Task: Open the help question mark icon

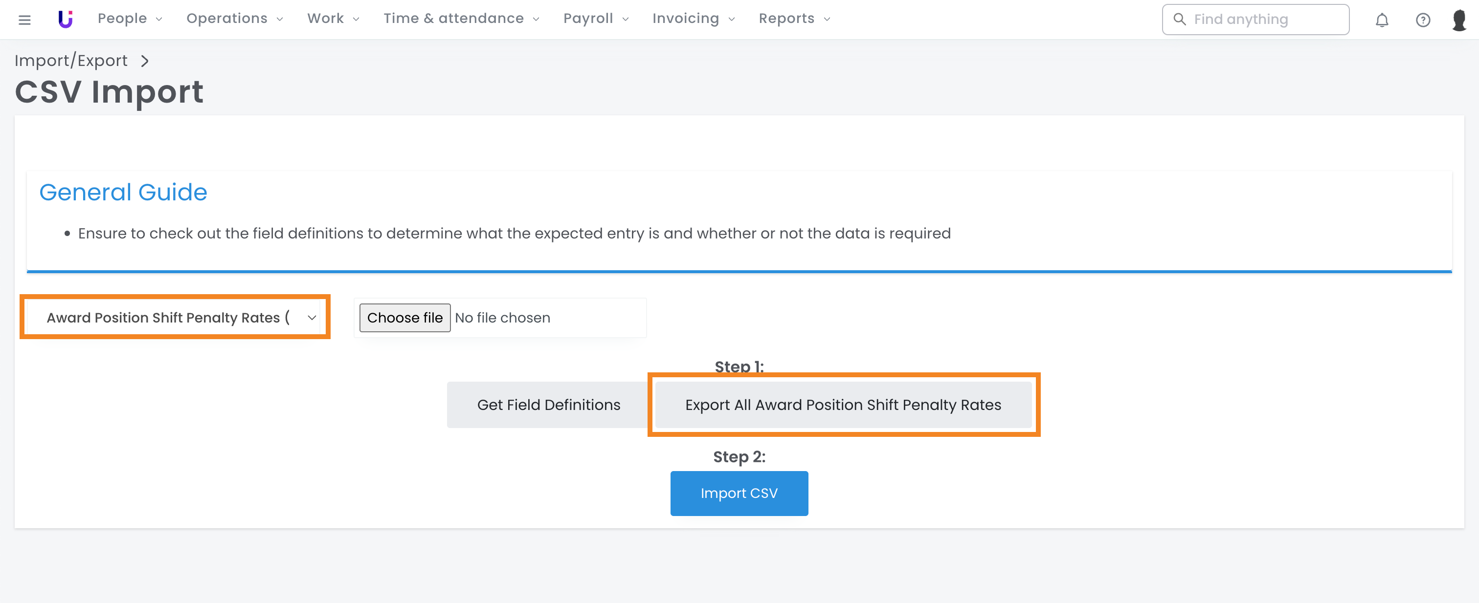Action: pyautogui.click(x=1423, y=20)
